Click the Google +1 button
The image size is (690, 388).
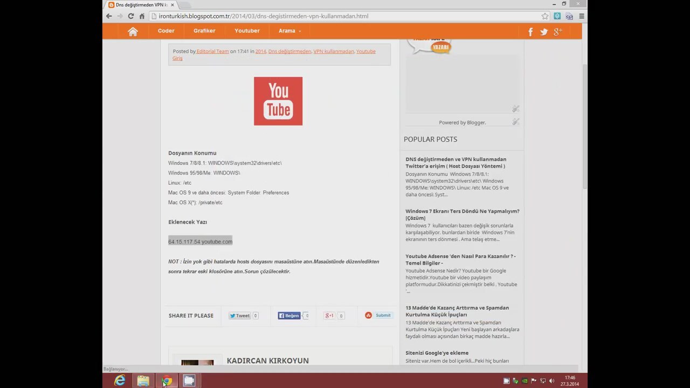(x=329, y=316)
